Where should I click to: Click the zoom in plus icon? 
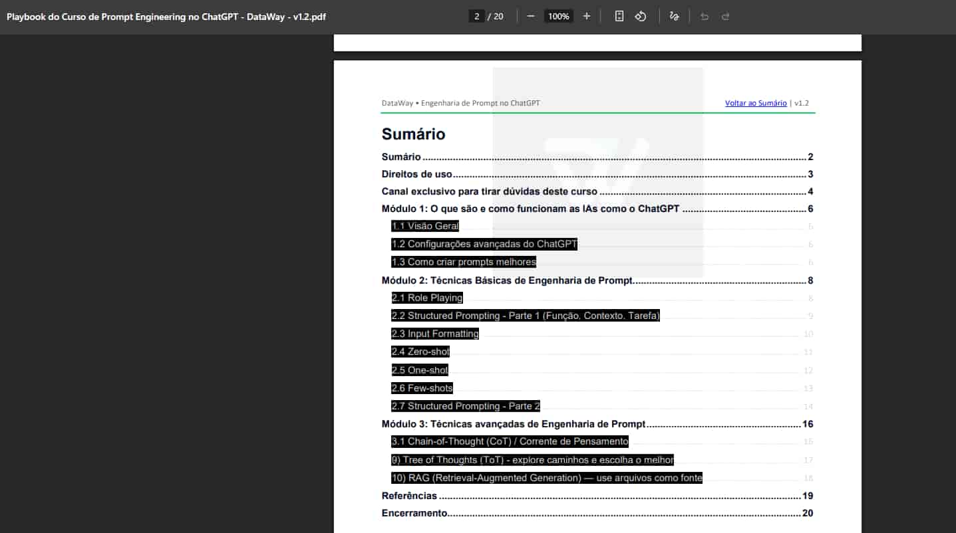coord(586,17)
